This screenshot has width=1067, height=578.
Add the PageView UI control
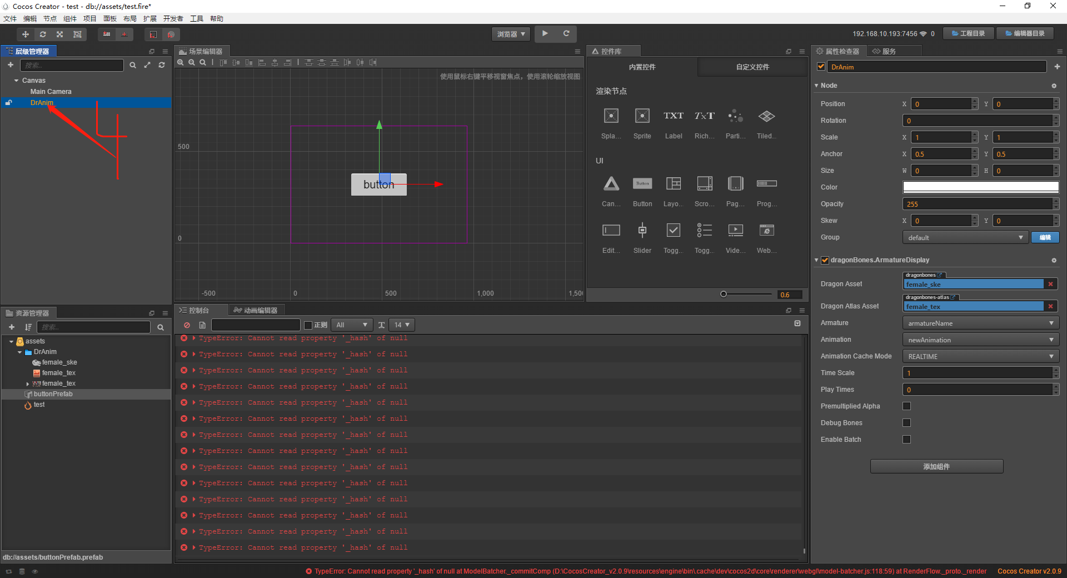[x=736, y=191]
